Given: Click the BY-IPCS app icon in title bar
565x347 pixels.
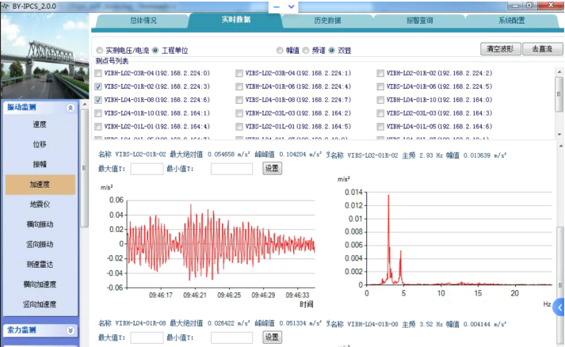Looking at the screenshot, I should (6, 5).
